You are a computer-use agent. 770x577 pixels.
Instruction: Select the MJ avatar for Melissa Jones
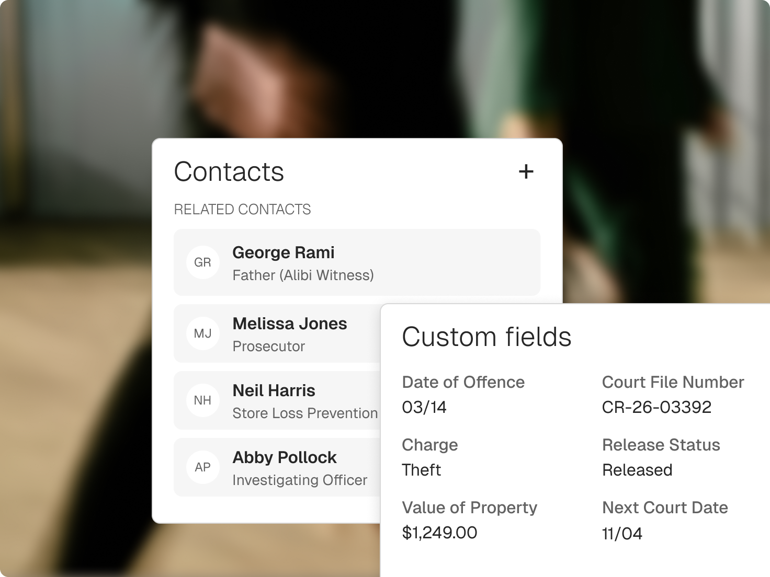click(x=203, y=333)
